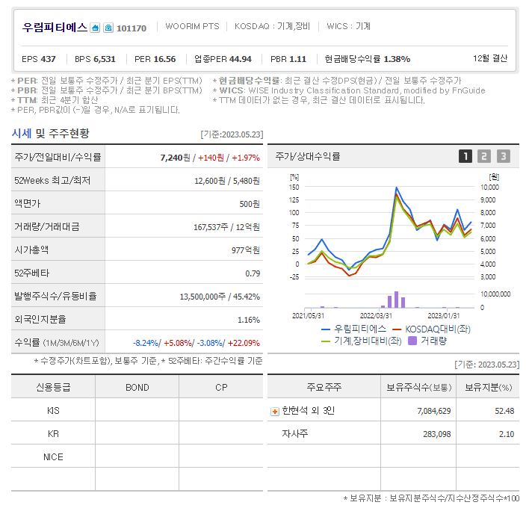Select the current price 7,240원
529x511 pixels.
click(175, 158)
